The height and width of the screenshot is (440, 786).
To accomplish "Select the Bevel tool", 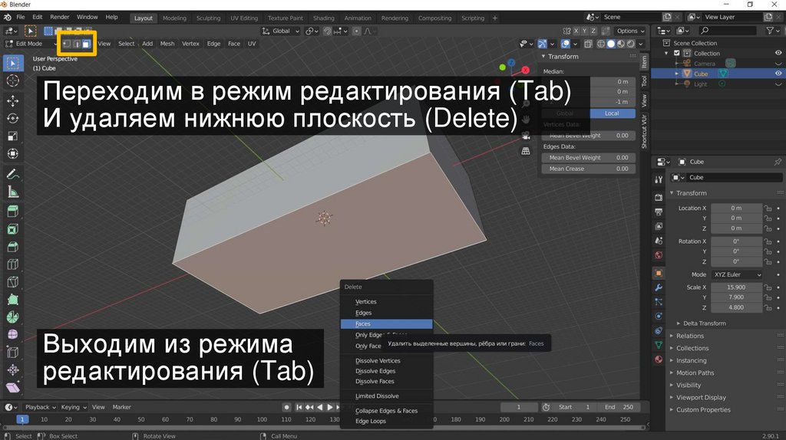I will tap(12, 247).
